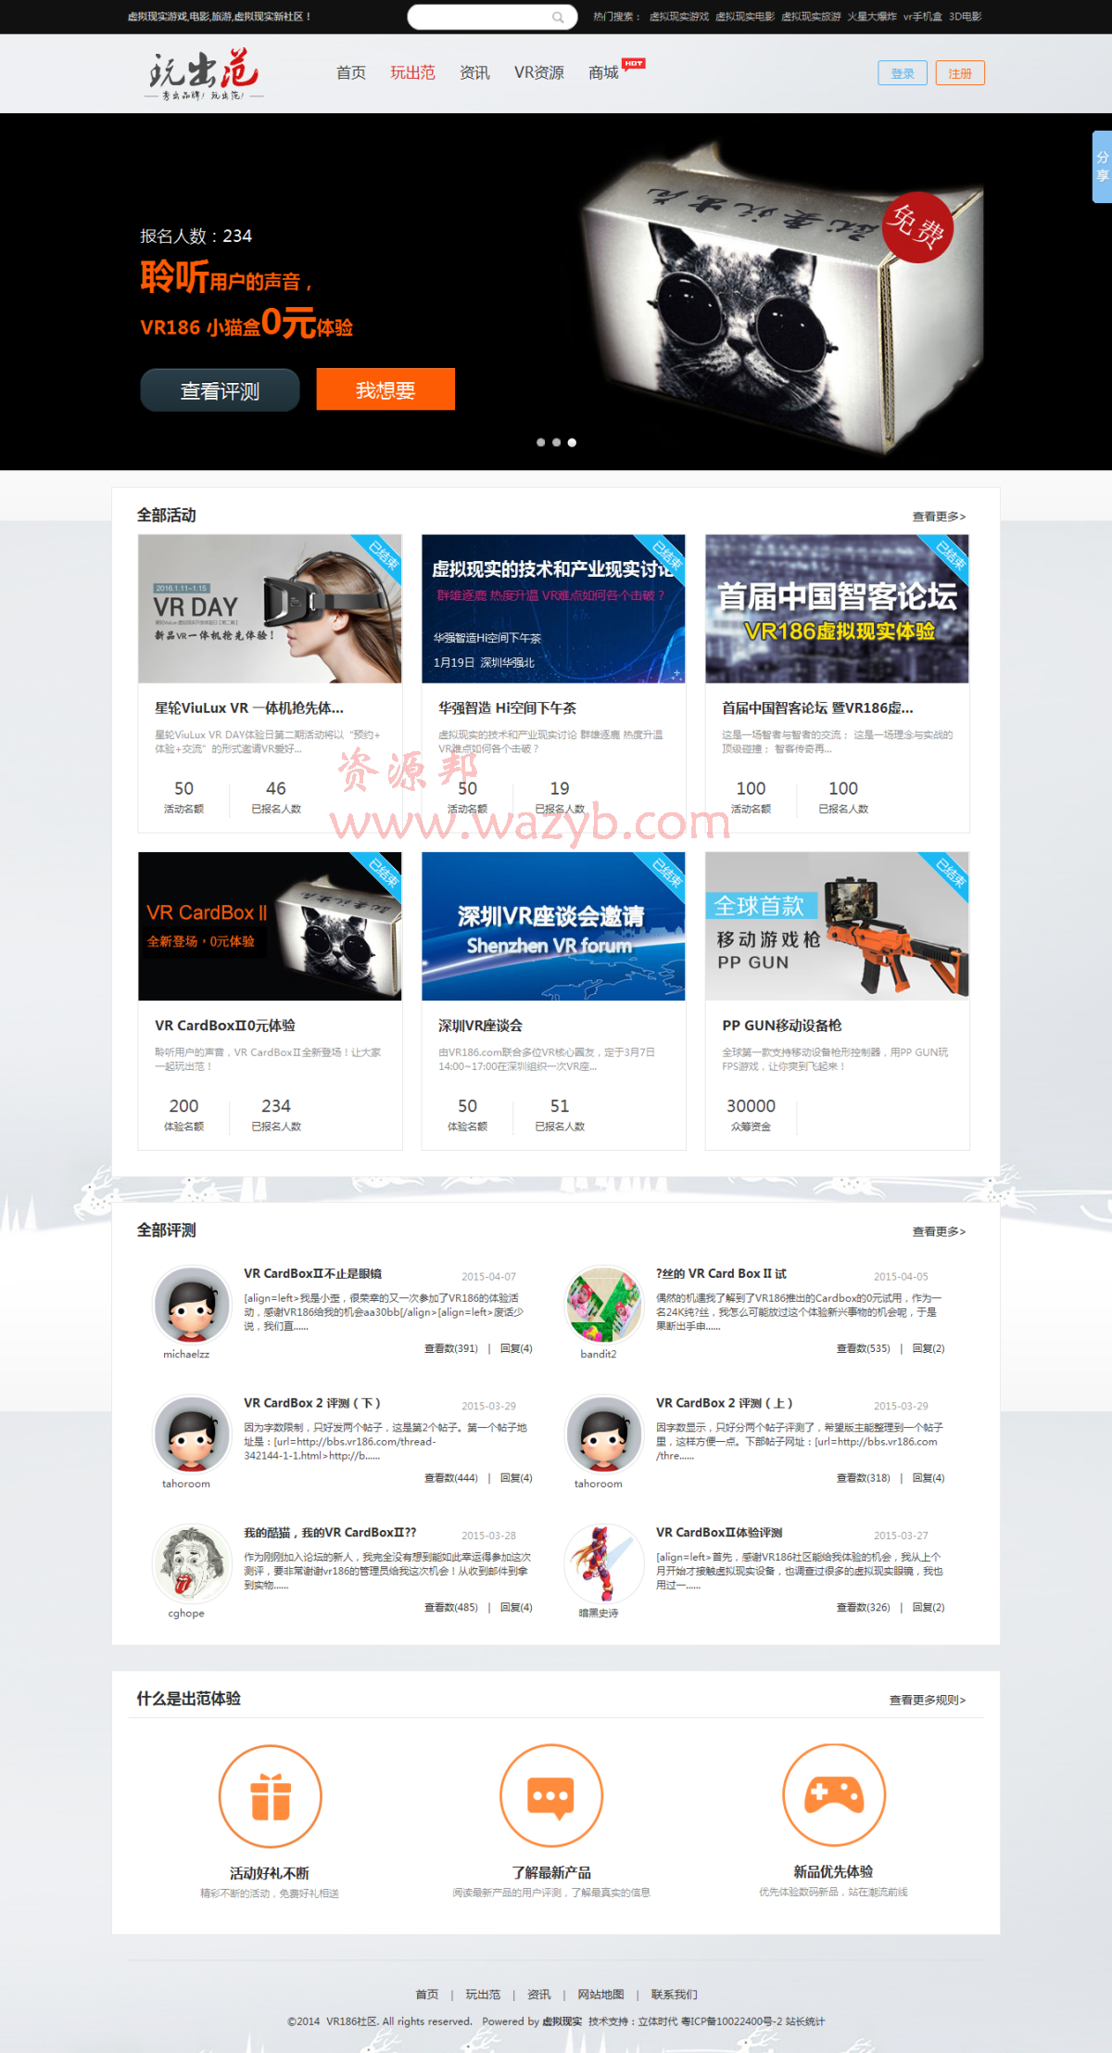Click 查看更多 in 全部评测 section
1112x2053 pixels.
pyautogui.click(x=939, y=1231)
